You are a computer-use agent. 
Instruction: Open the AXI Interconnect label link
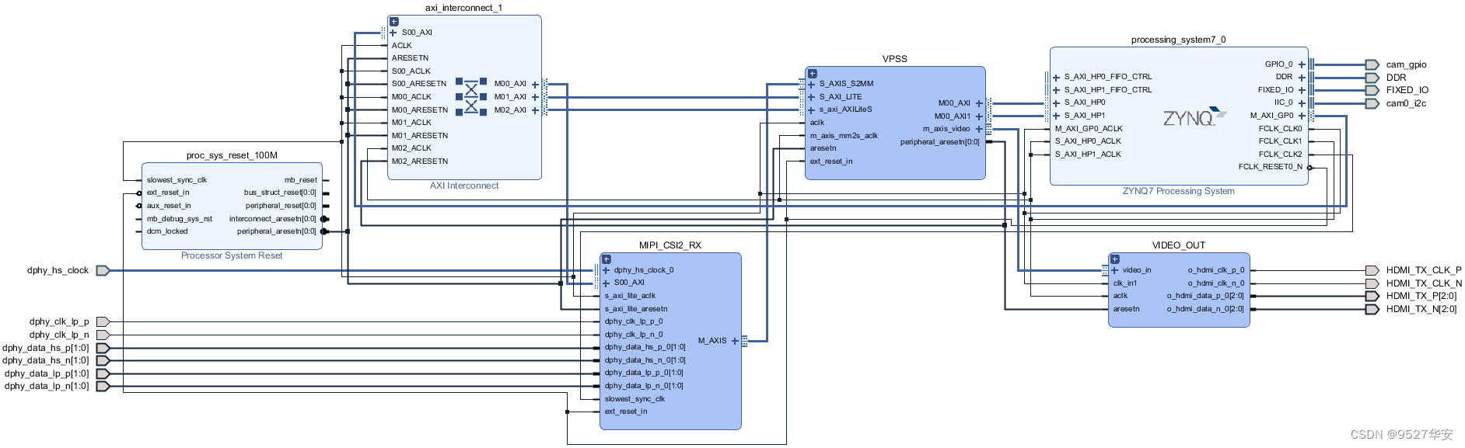[x=464, y=186]
